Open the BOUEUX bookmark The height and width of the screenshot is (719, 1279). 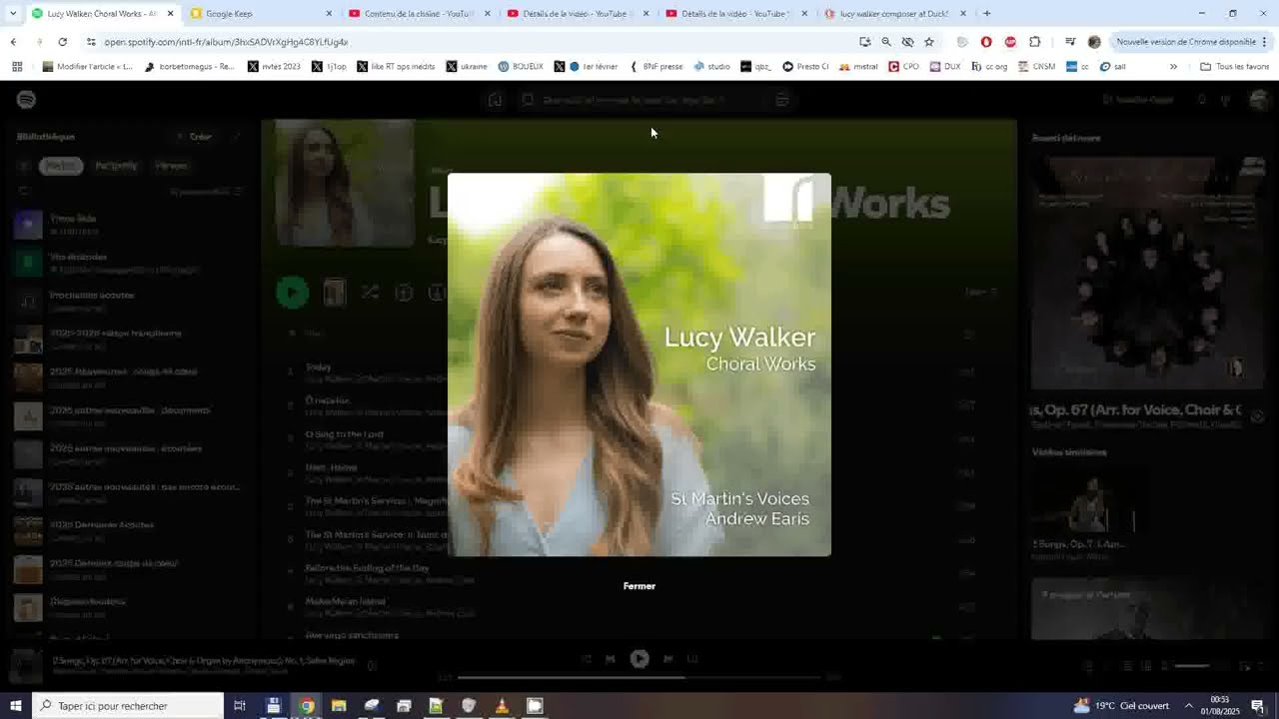click(x=521, y=67)
